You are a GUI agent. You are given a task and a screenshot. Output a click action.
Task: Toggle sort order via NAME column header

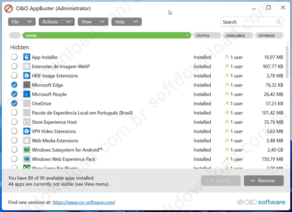tap(107, 35)
